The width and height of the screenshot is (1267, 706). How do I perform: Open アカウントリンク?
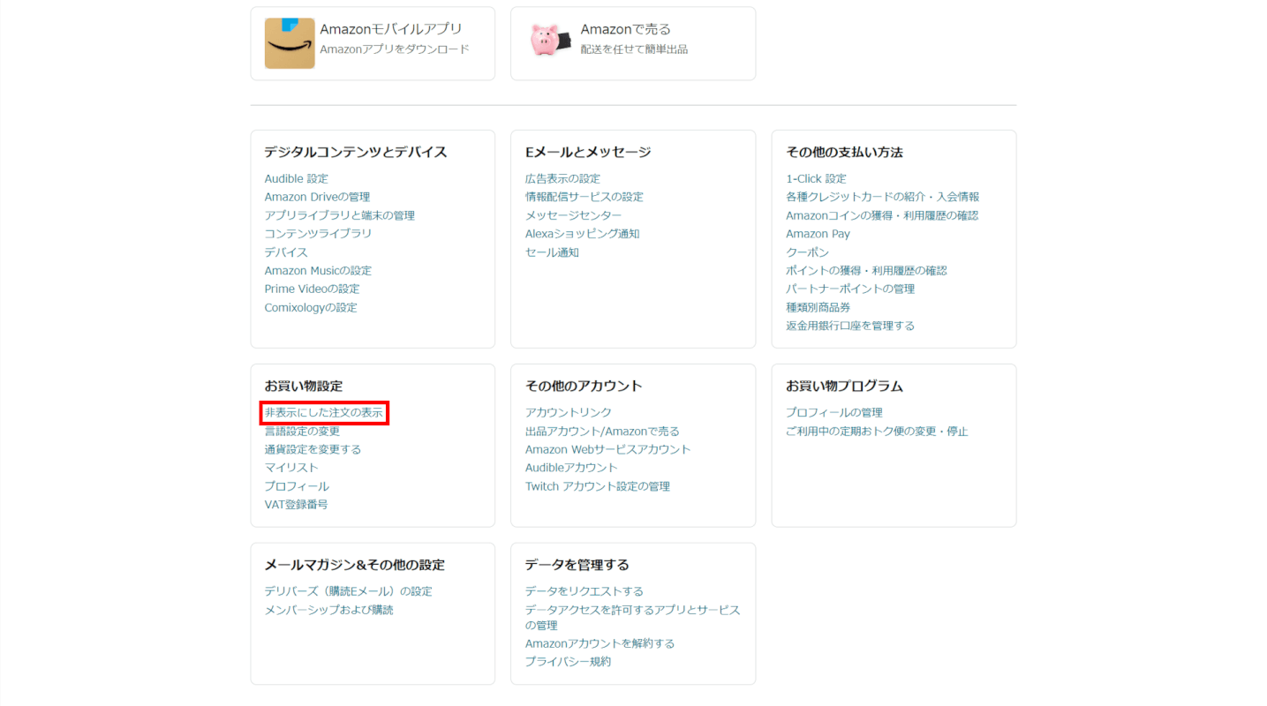pos(569,412)
